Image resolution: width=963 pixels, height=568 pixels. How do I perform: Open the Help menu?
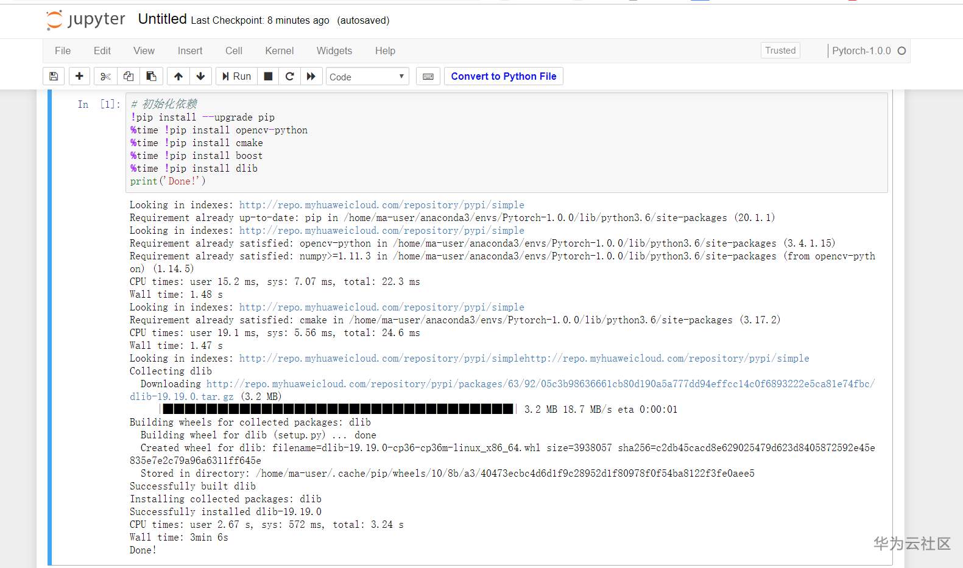click(x=385, y=51)
